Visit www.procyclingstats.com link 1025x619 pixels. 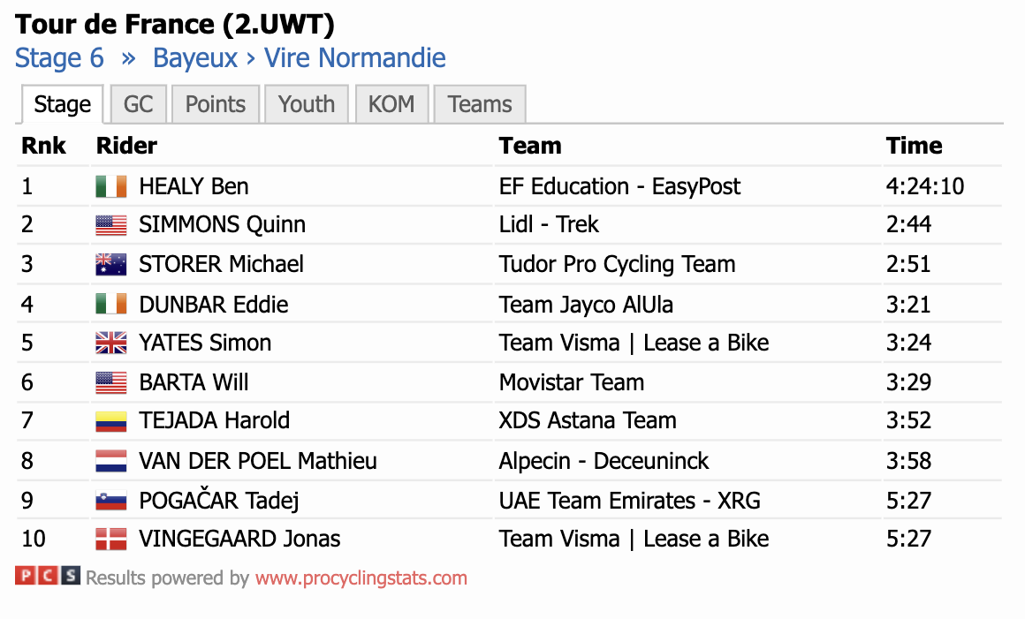pyautogui.click(x=361, y=577)
